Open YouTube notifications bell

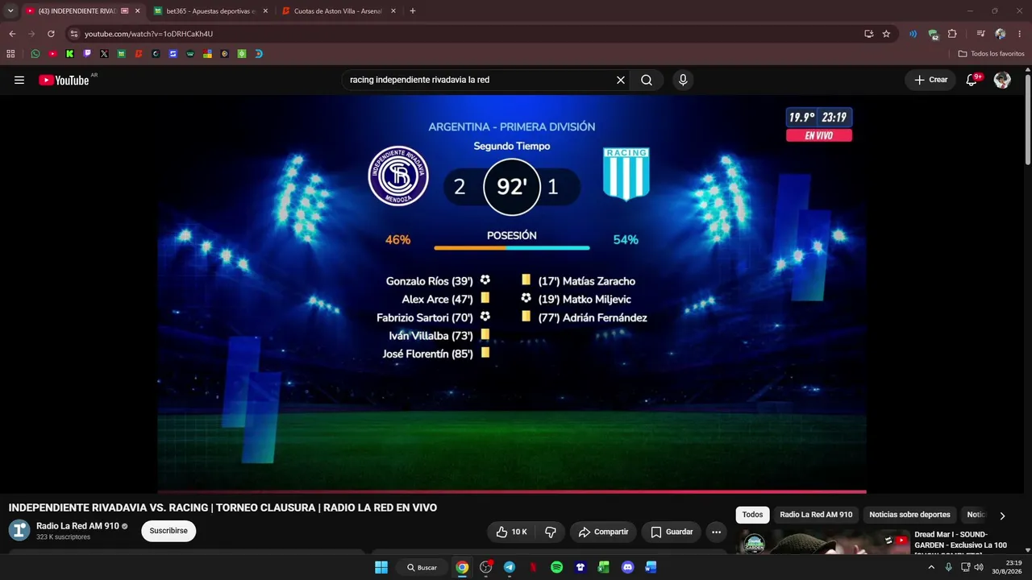972,80
